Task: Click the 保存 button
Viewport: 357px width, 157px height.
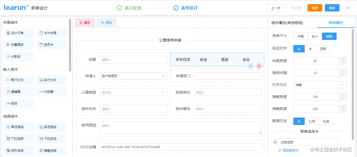Action: (x=332, y=8)
